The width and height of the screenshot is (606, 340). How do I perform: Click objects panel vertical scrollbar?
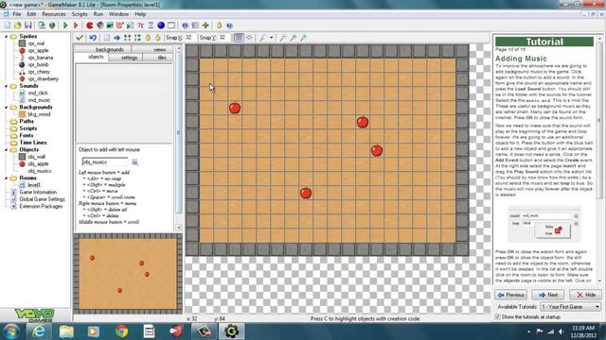coord(178,137)
